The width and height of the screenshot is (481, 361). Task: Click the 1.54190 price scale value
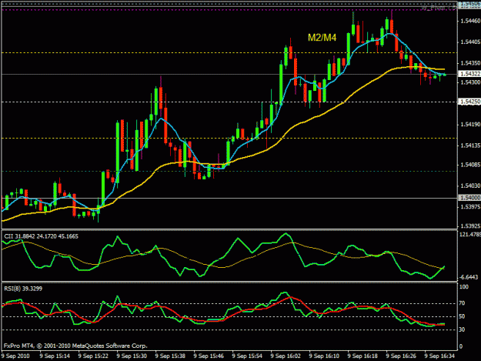470,124
